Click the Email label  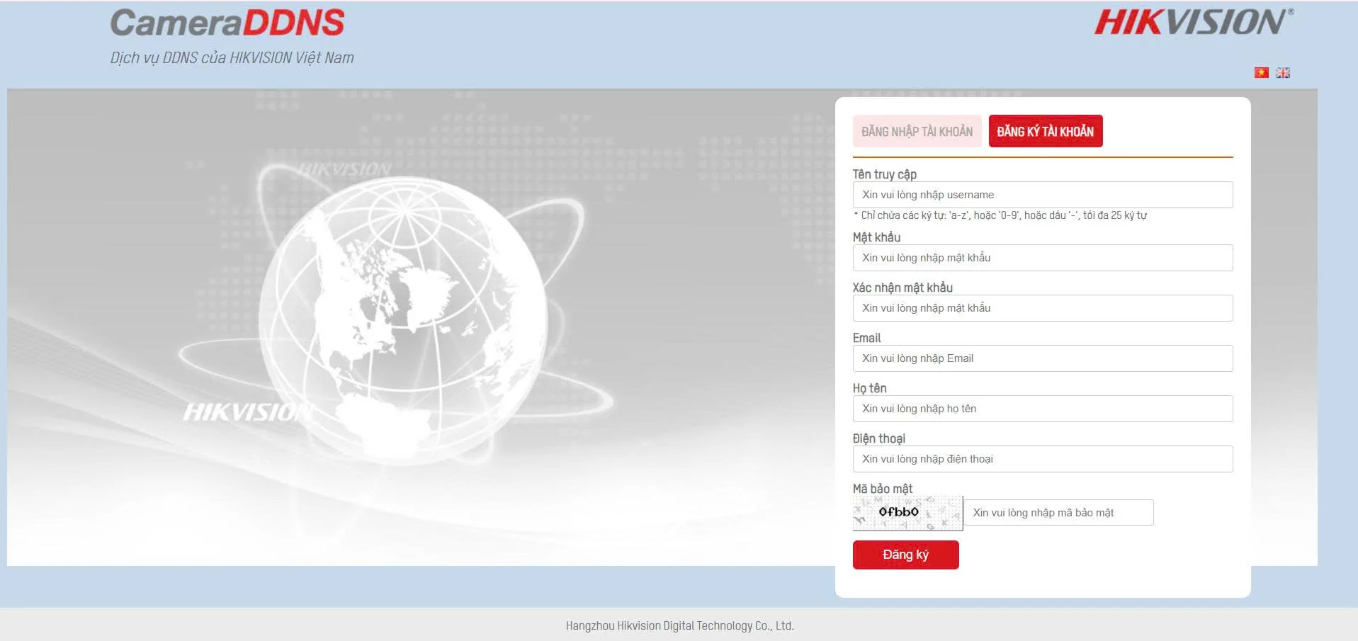click(x=866, y=338)
